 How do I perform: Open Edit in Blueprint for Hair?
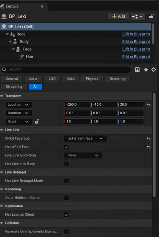pos(136,57)
